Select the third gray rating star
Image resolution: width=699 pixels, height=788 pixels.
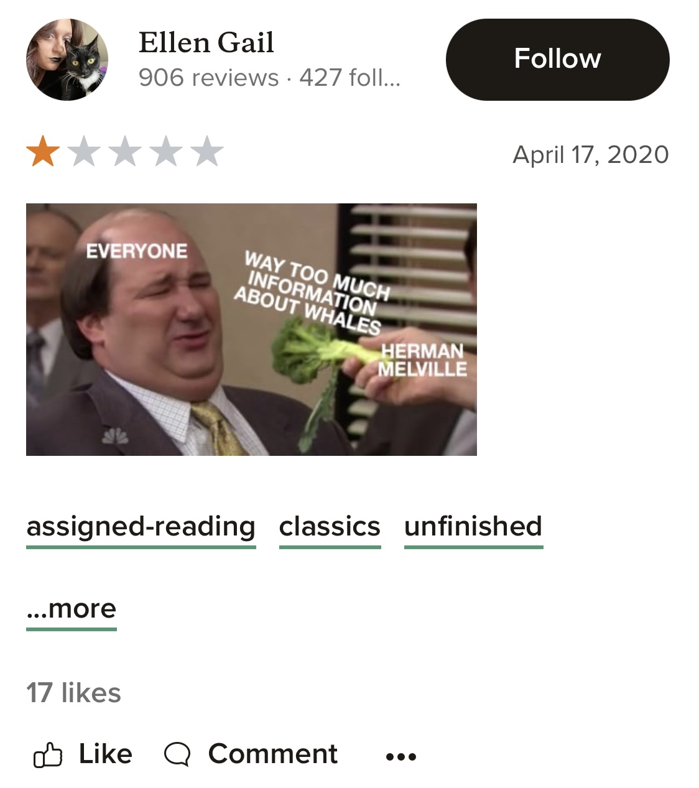pyautogui.click(x=125, y=152)
